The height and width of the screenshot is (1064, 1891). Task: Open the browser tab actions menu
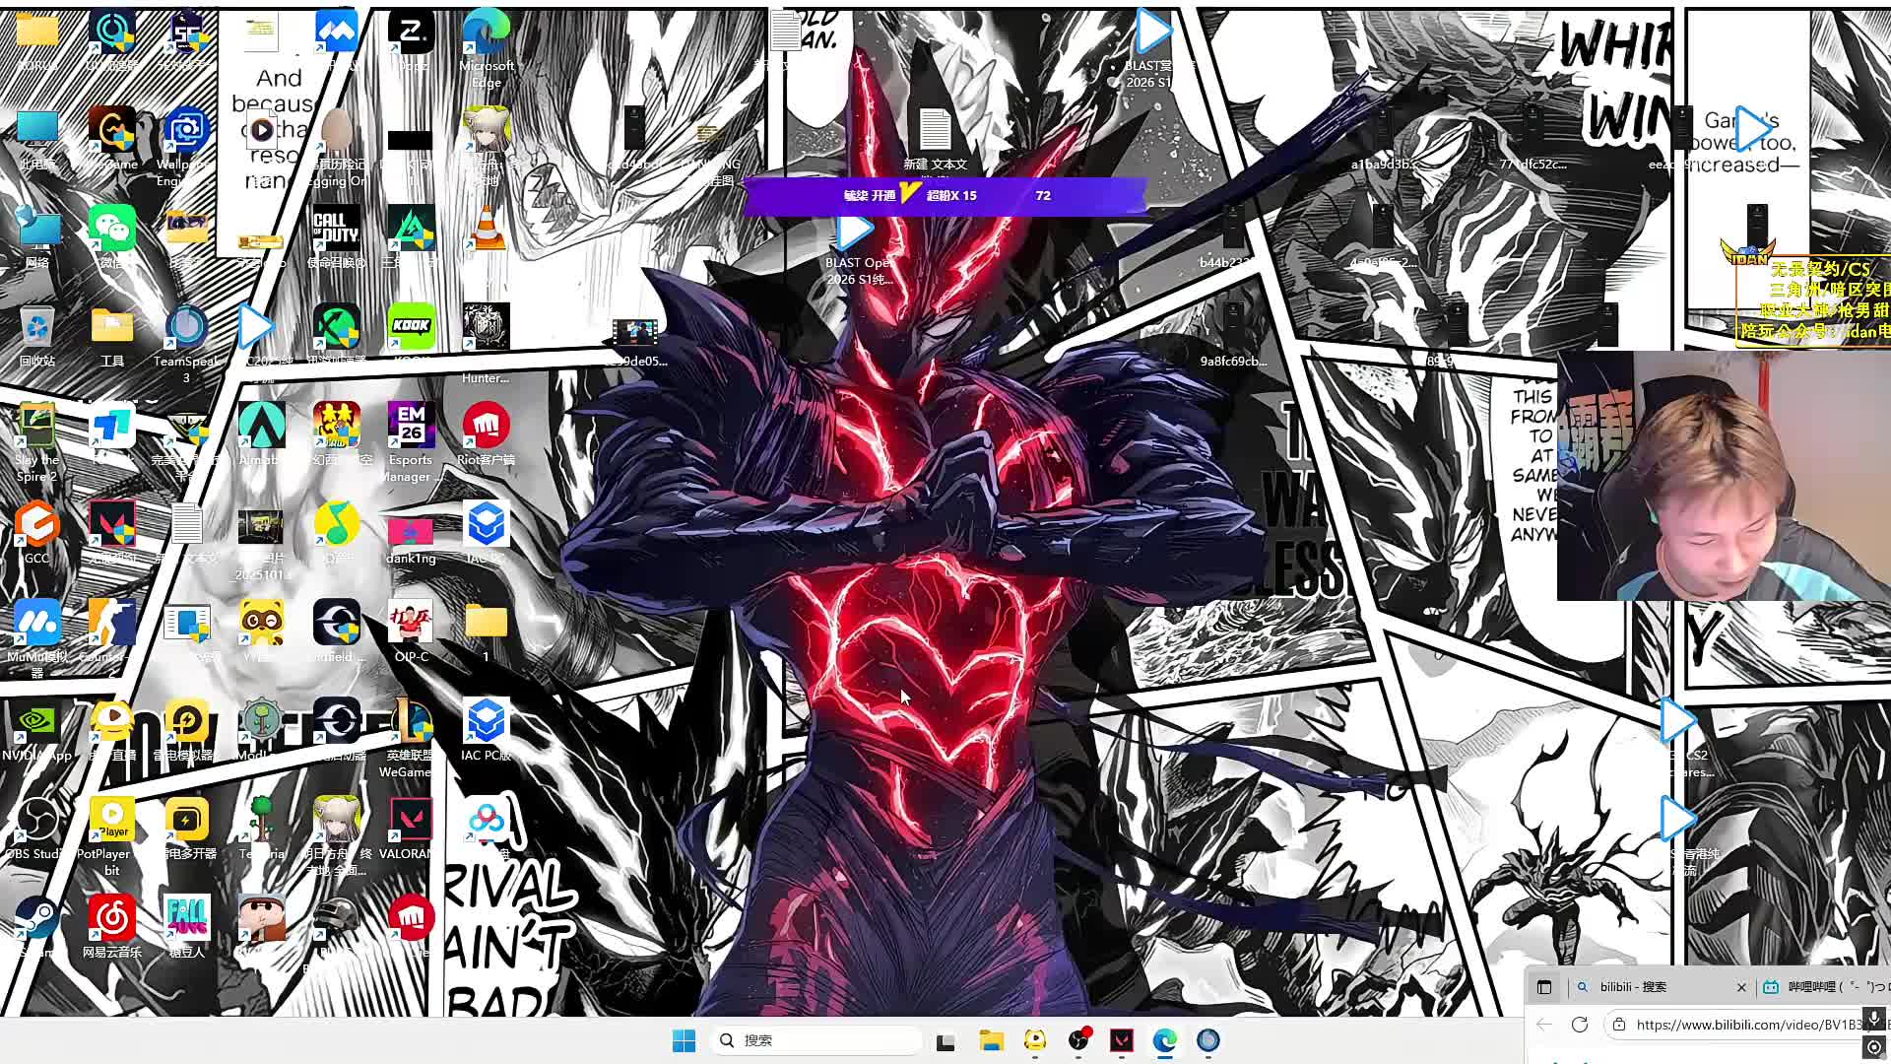(x=1544, y=987)
